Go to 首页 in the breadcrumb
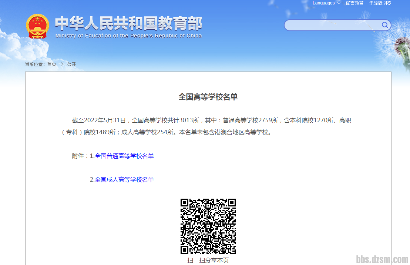 coord(51,64)
